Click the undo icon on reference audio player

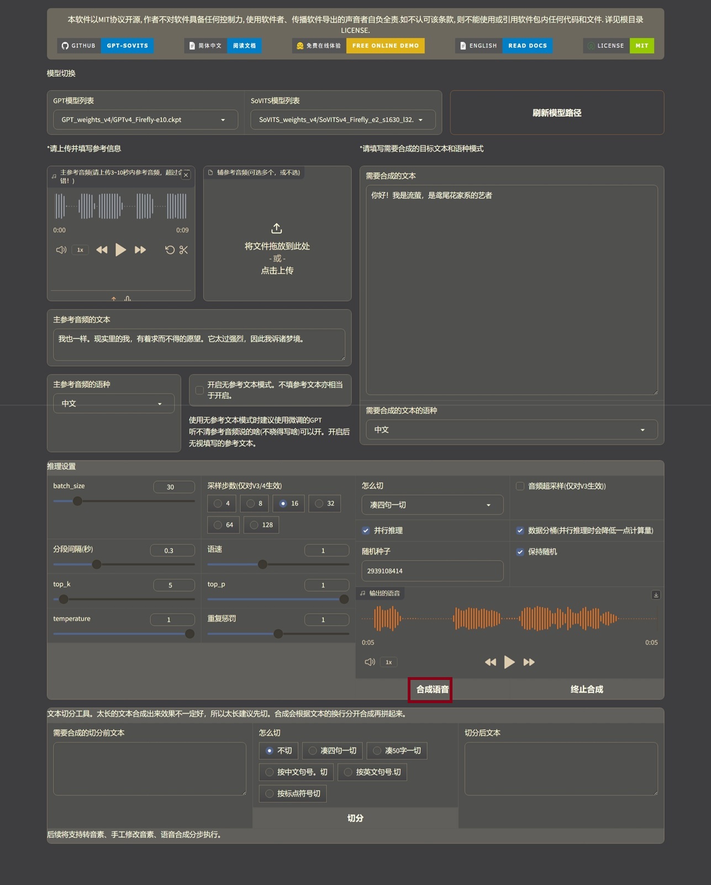[x=170, y=250]
